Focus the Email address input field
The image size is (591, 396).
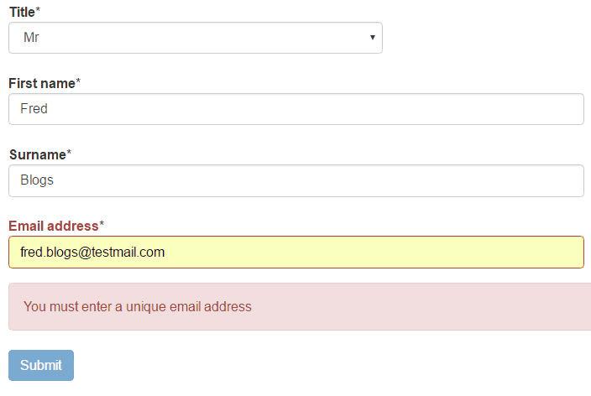tap(295, 252)
